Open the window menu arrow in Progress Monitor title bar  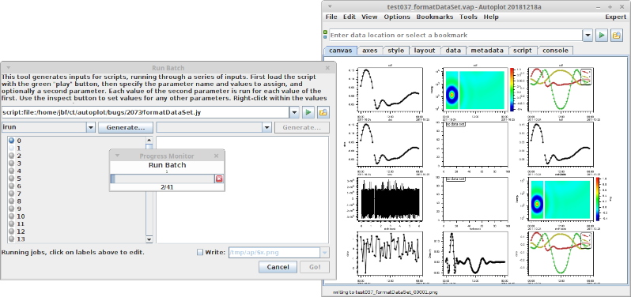(x=118, y=156)
